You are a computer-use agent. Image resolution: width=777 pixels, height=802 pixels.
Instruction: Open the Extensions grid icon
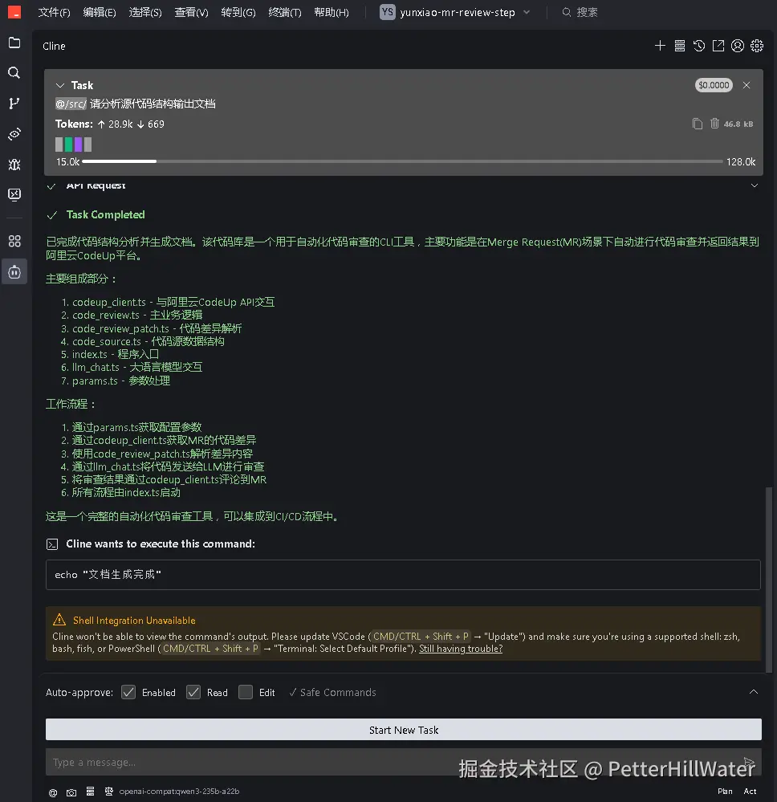(x=14, y=241)
